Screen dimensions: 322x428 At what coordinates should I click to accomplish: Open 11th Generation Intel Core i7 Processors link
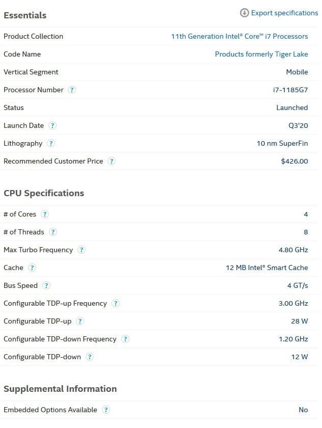(239, 36)
